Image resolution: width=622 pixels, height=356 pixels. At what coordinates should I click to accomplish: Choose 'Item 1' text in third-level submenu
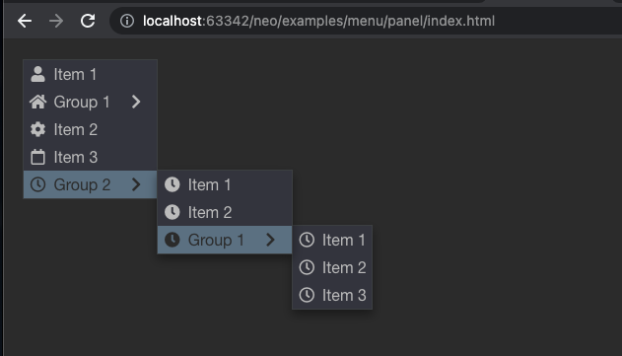tap(343, 240)
